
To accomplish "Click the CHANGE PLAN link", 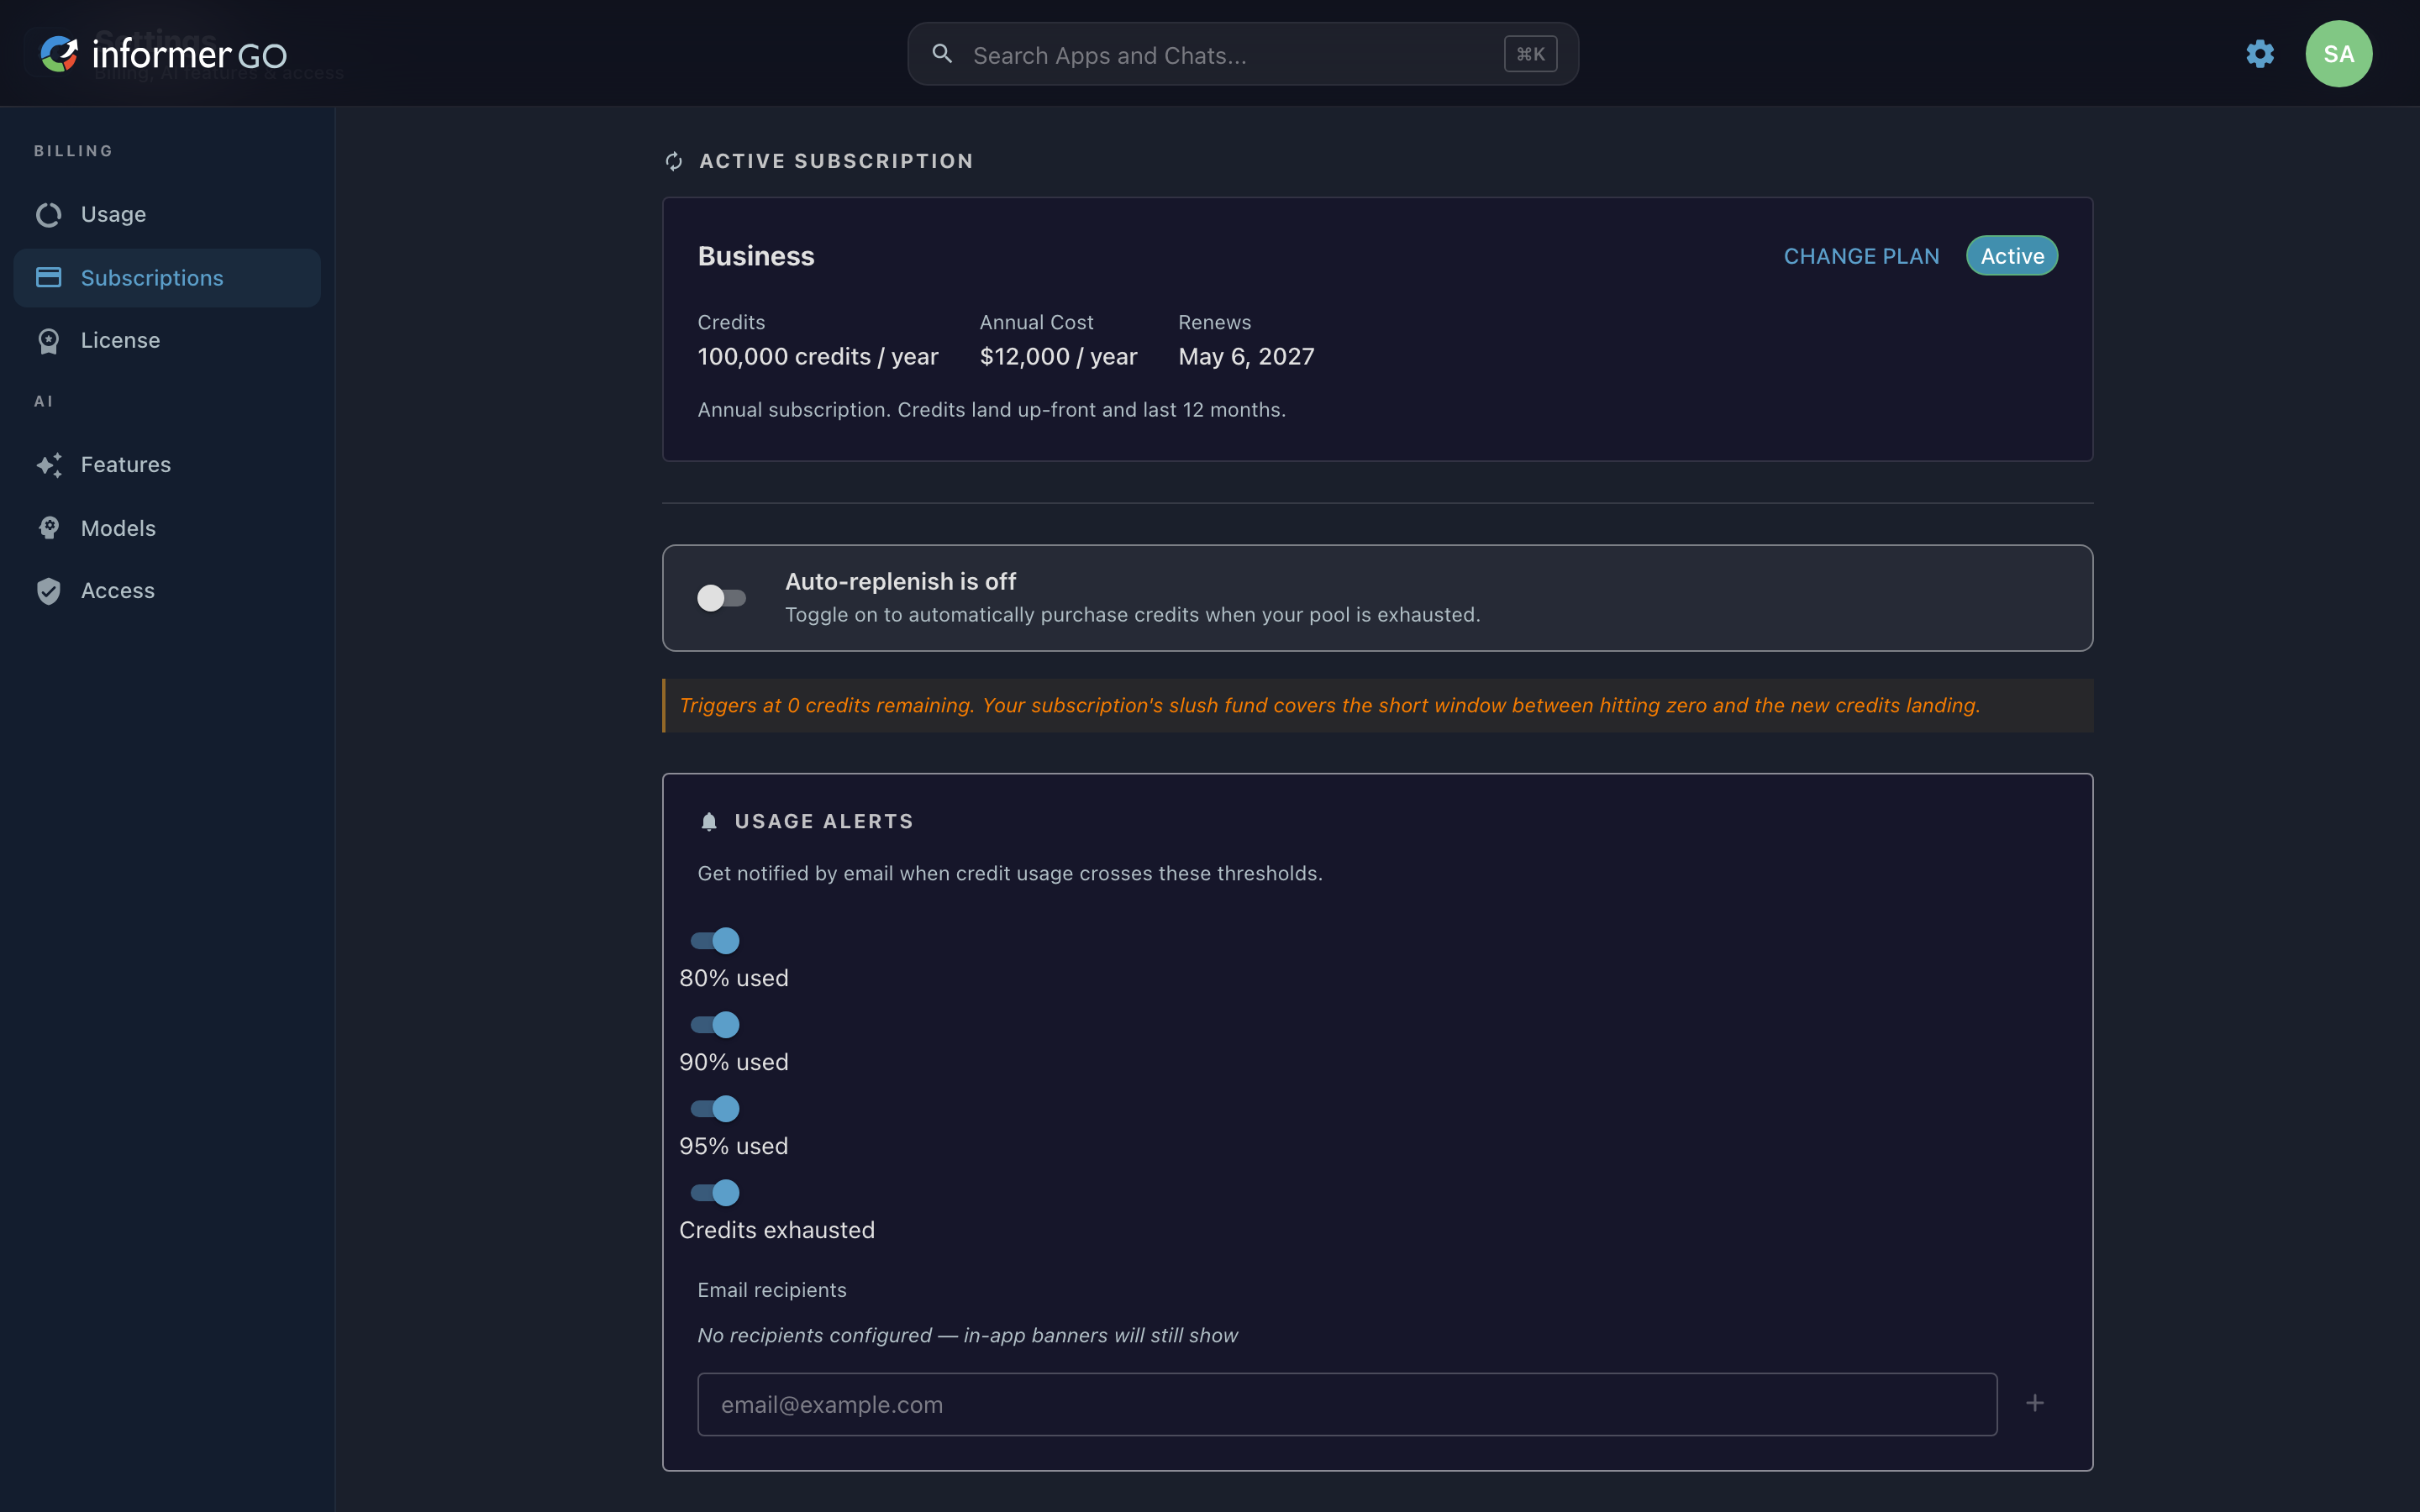I will [x=1861, y=256].
